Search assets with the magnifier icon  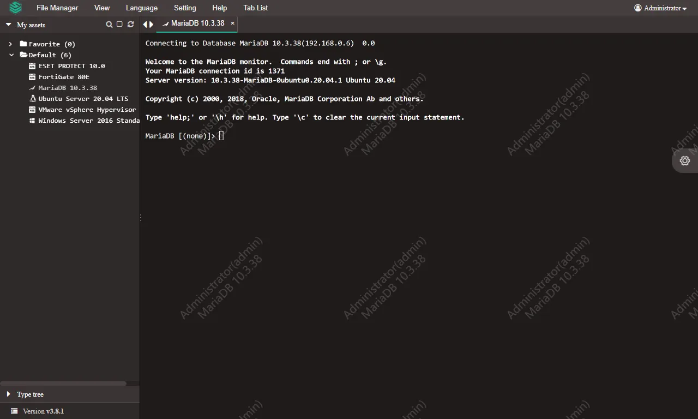tap(109, 25)
